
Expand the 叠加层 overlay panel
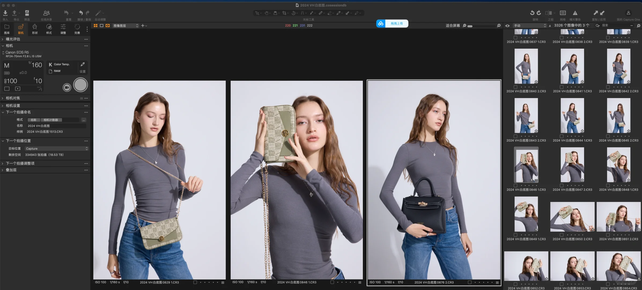[x=2, y=170]
